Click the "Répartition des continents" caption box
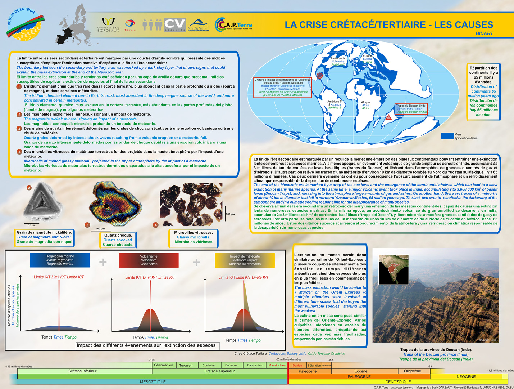The height and width of the screenshot is (389, 514). [483, 91]
